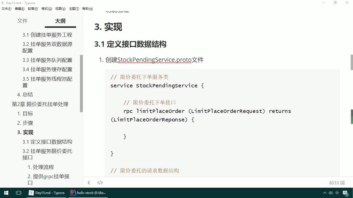
Task: Go to outline item 3.4 挂单服务缓存配置
Action: click(x=47, y=69)
